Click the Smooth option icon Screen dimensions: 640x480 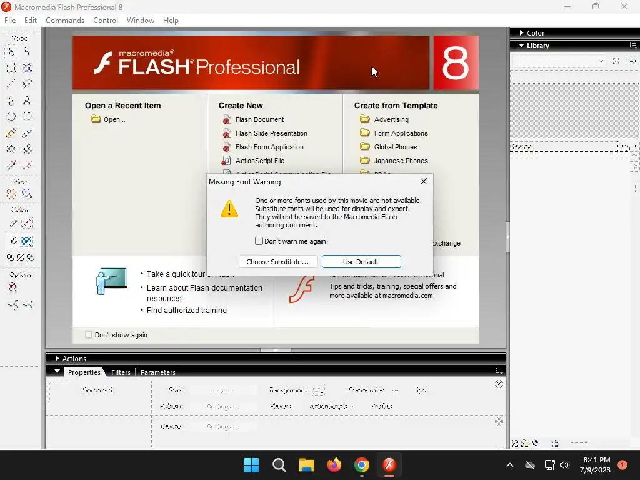pos(13,305)
